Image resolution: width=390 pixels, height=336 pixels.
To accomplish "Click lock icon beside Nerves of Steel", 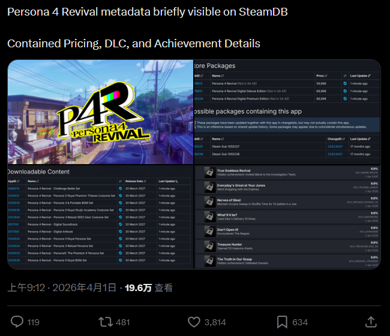I will [x=209, y=202].
